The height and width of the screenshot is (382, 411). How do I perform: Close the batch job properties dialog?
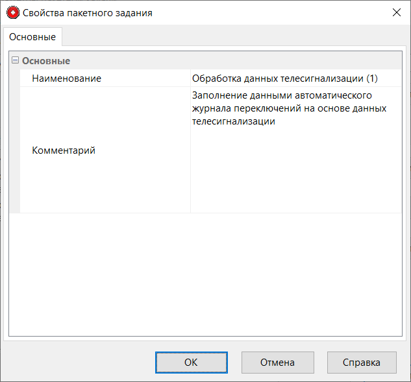click(395, 12)
